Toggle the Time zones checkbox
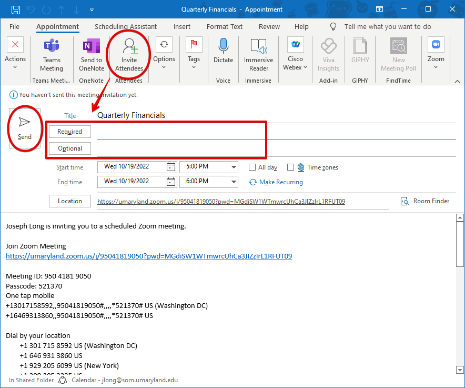Image resolution: width=465 pixels, height=388 pixels. point(290,167)
